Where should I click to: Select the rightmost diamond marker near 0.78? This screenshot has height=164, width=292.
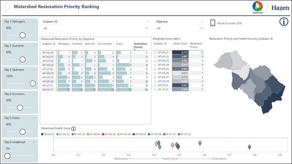pyautogui.click(x=249, y=147)
